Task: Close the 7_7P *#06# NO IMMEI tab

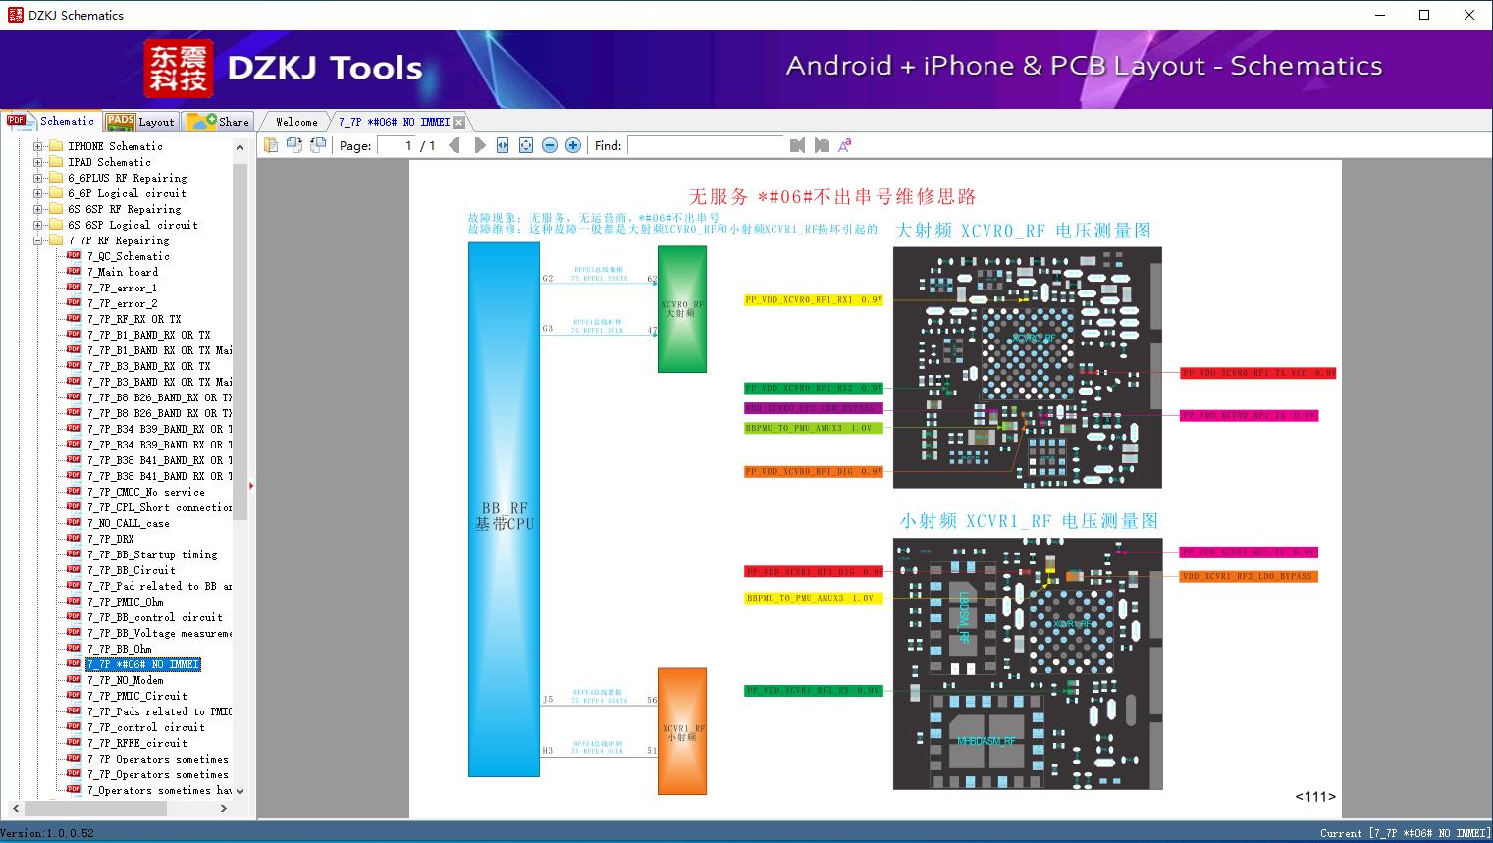Action: 459,122
